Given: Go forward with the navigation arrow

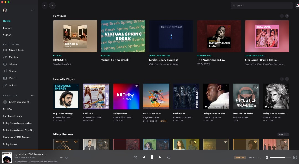Looking at the screenshot, I should coord(52,6).
